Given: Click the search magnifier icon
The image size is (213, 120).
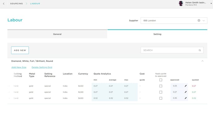Looking at the screenshot, I should point(200,50).
